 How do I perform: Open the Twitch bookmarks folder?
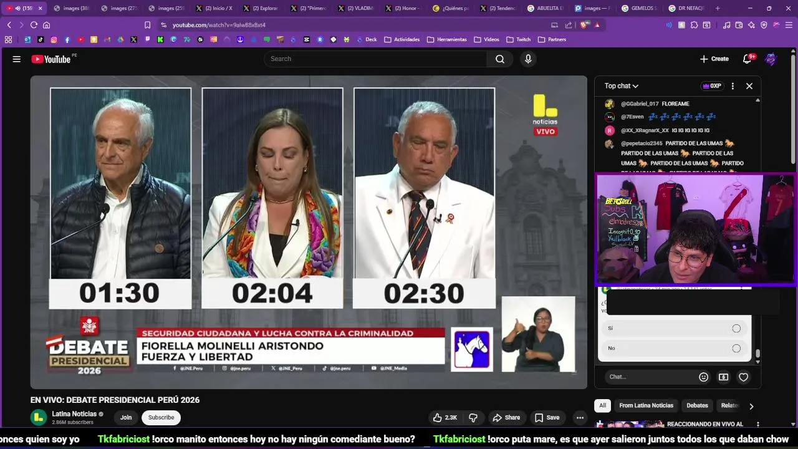pos(518,39)
